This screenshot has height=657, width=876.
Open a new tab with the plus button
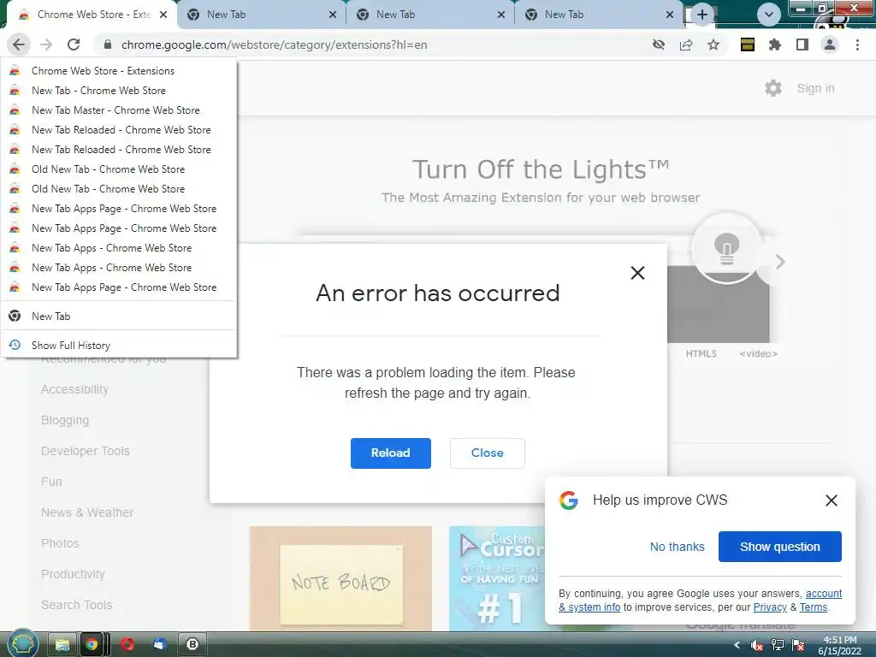702,15
